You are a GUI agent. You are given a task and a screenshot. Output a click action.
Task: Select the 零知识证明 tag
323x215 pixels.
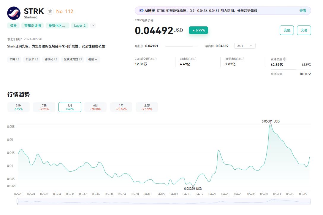tap(33, 26)
